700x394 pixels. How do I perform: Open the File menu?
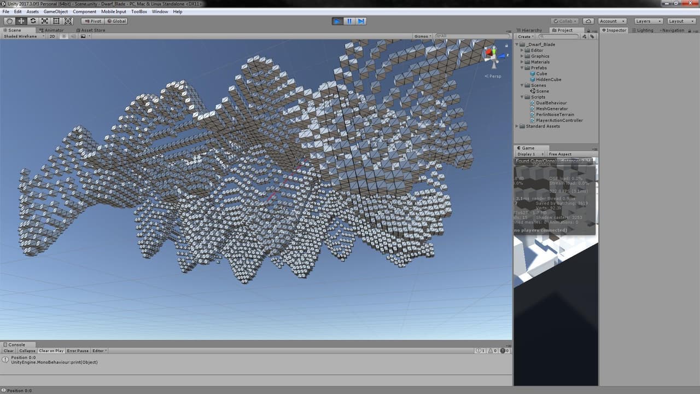click(6, 11)
